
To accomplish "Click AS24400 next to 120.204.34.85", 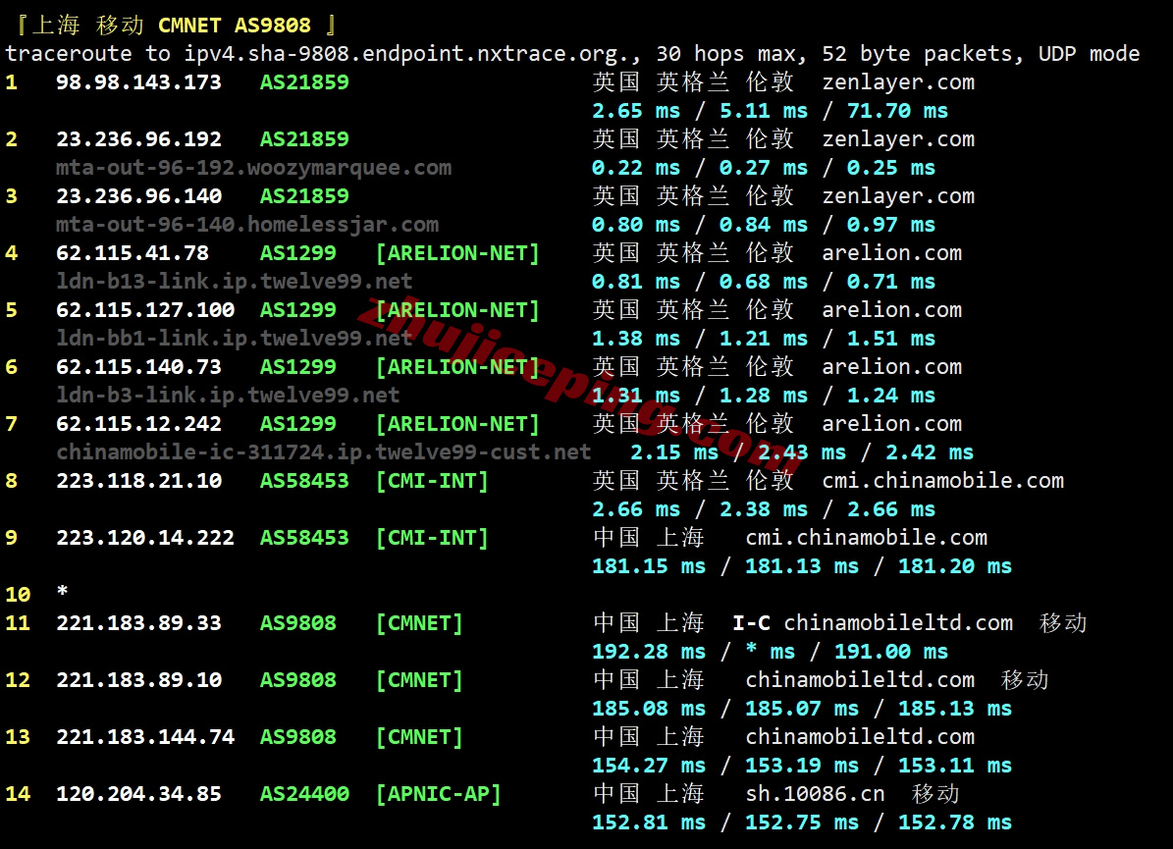I will (x=304, y=794).
